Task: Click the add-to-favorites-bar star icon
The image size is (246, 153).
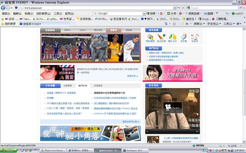Action: pos(2,19)
